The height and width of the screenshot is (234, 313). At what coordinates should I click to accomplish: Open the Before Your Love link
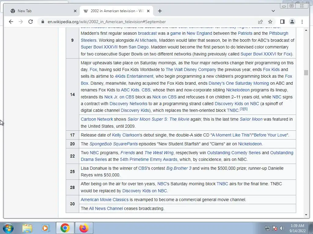click(270, 135)
